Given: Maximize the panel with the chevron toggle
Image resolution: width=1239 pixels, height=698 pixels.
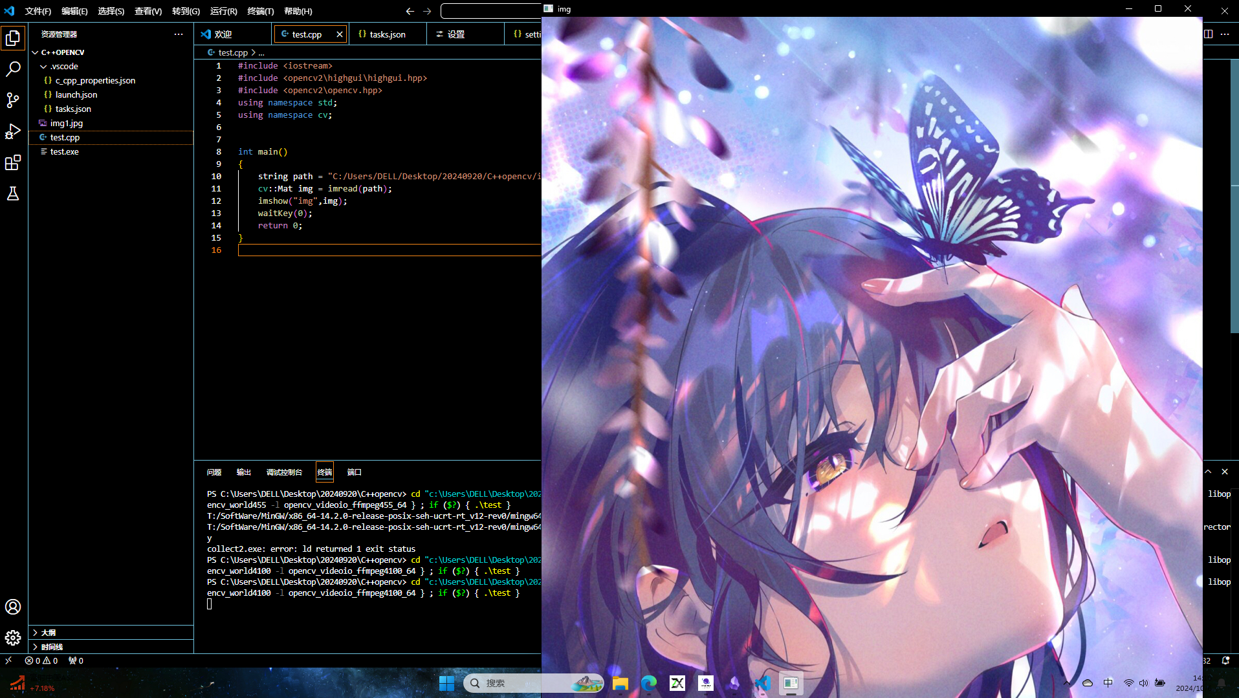Looking at the screenshot, I should [1209, 472].
